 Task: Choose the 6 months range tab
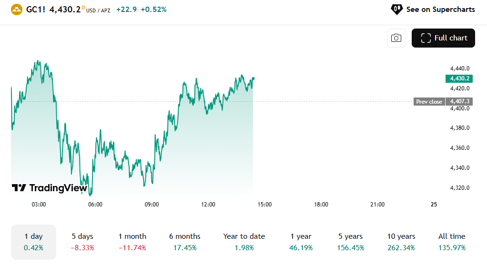click(x=184, y=242)
